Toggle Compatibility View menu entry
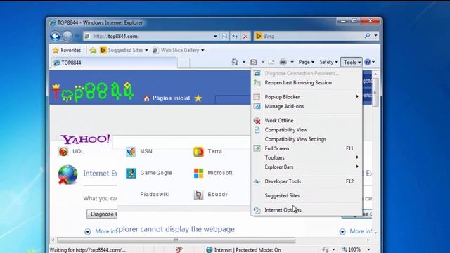450x253 pixels. coord(307,130)
